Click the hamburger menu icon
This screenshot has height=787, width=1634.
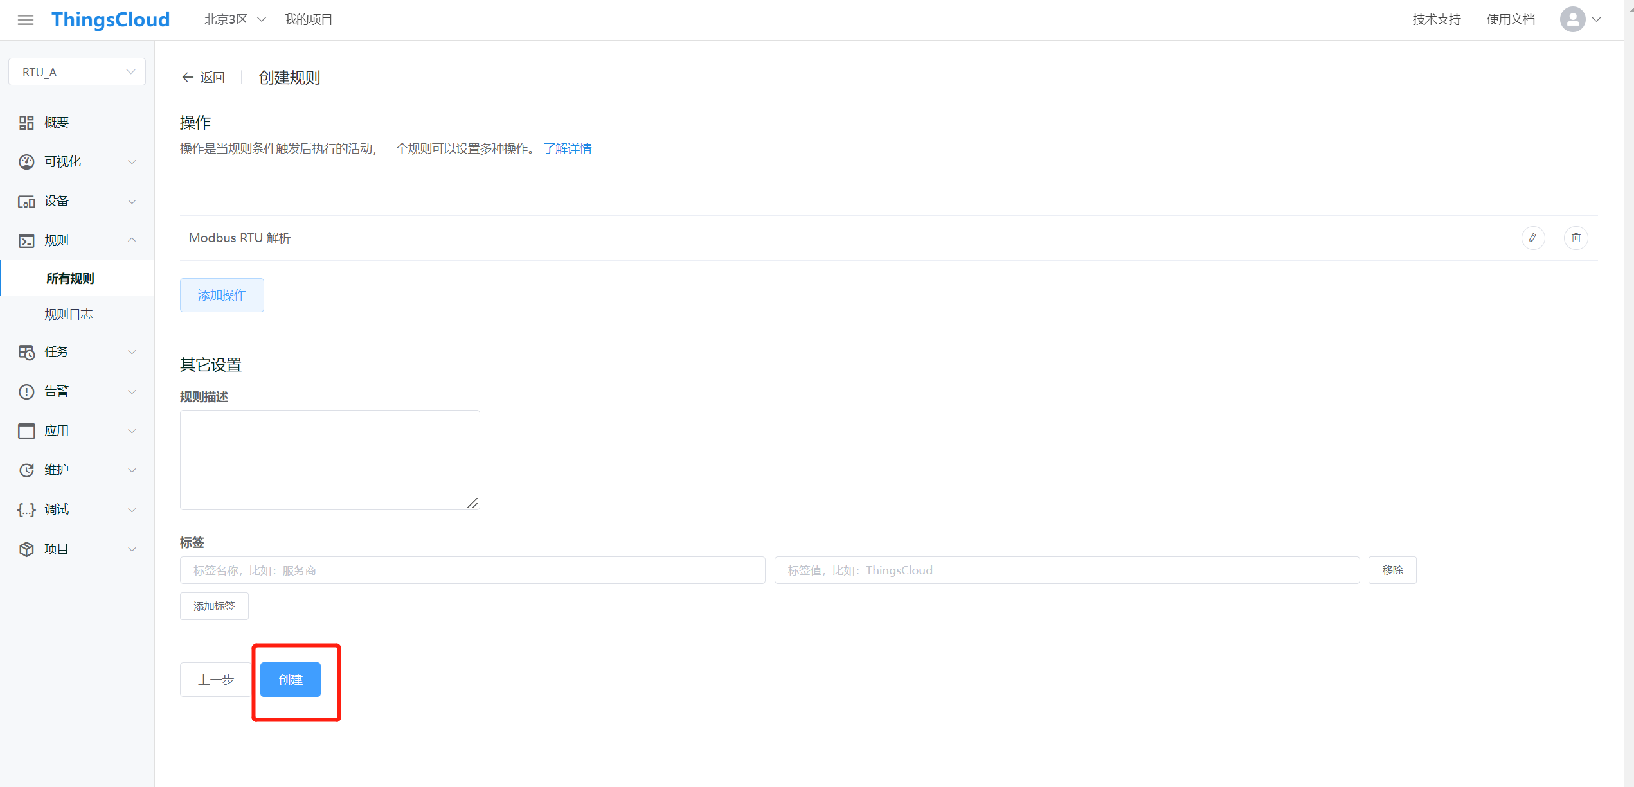click(x=26, y=20)
